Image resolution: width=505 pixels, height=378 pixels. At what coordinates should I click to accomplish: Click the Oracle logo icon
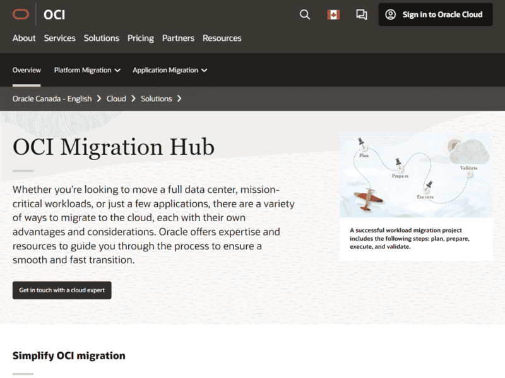(x=21, y=14)
